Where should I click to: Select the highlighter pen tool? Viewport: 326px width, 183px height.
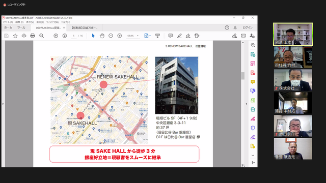(x=179, y=36)
